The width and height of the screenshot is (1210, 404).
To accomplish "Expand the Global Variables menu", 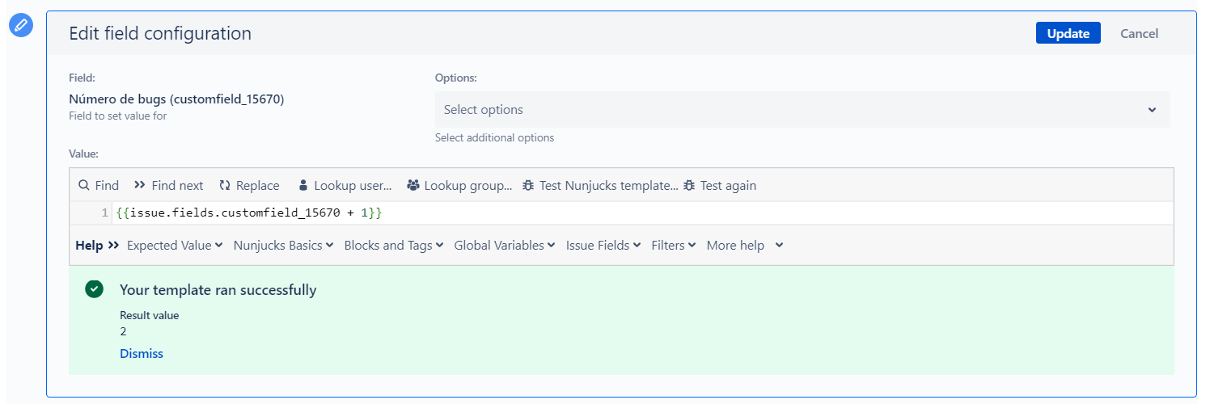I will (x=505, y=245).
